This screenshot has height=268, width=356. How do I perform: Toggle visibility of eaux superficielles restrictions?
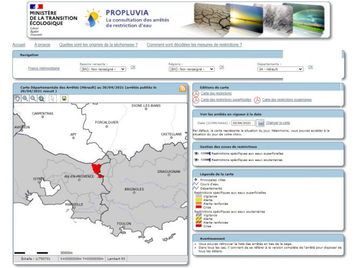click(196, 153)
